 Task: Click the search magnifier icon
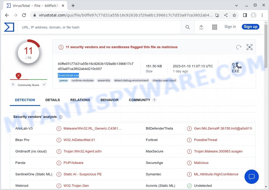click(x=187, y=27)
